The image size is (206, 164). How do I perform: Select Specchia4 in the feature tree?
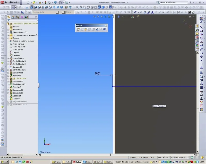(17, 96)
